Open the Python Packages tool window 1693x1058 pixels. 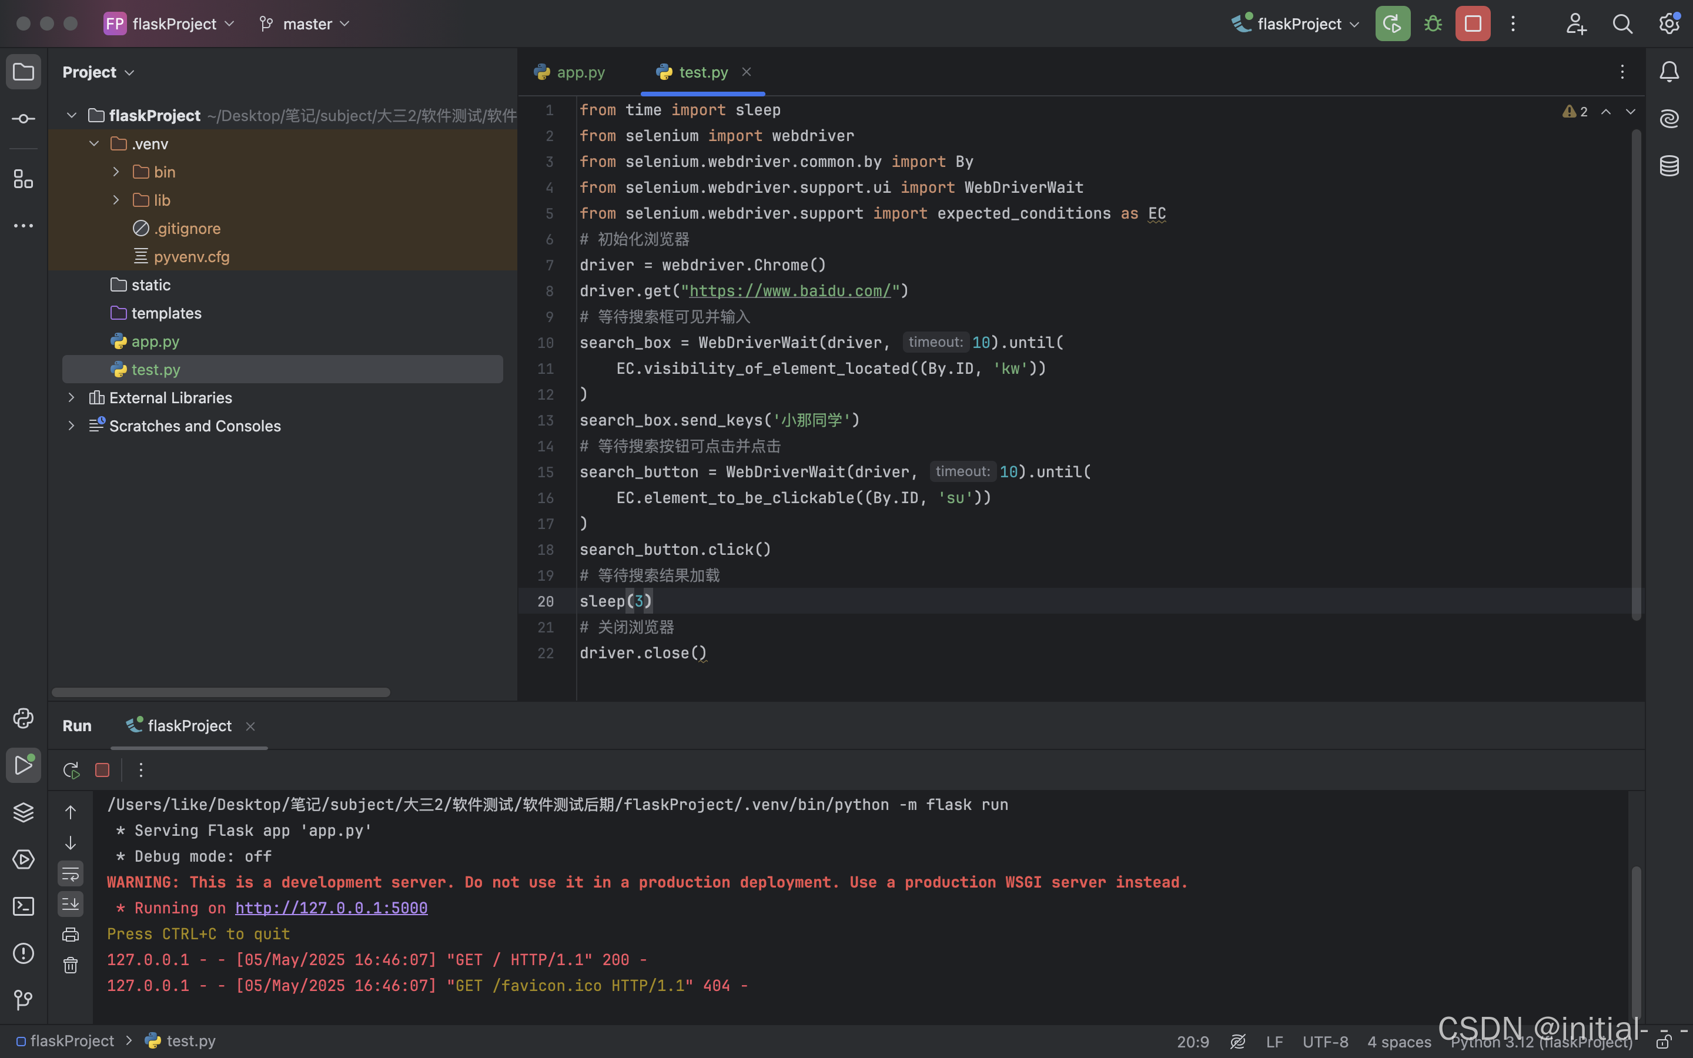coord(23,812)
